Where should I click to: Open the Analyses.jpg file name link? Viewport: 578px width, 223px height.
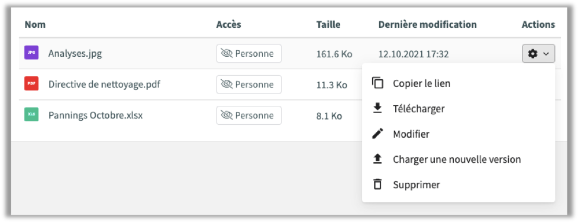click(x=75, y=54)
